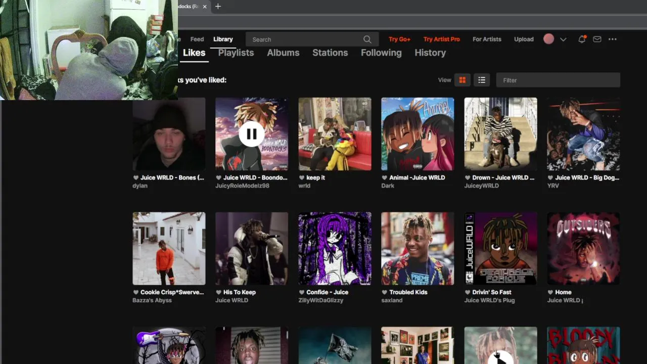The height and width of the screenshot is (364, 647).
Task: Click the Try Artist Pro link
Action: click(442, 39)
